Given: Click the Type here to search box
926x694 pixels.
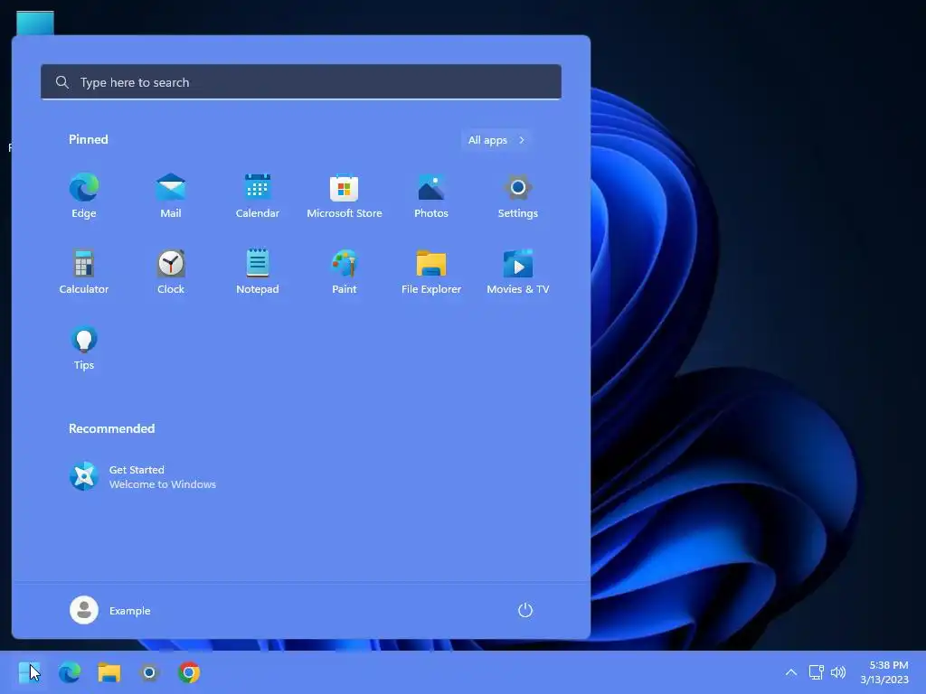Looking at the screenshot, I should [x=301, y=82].
